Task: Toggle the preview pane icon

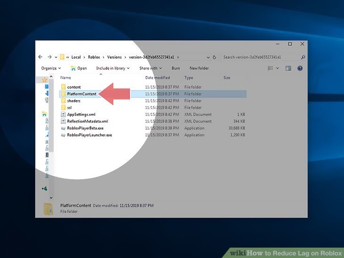Action: pos(288,68)
